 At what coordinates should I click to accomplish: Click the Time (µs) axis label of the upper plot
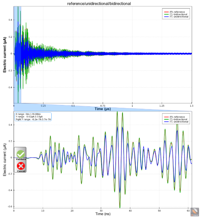(x=103, y=109)
